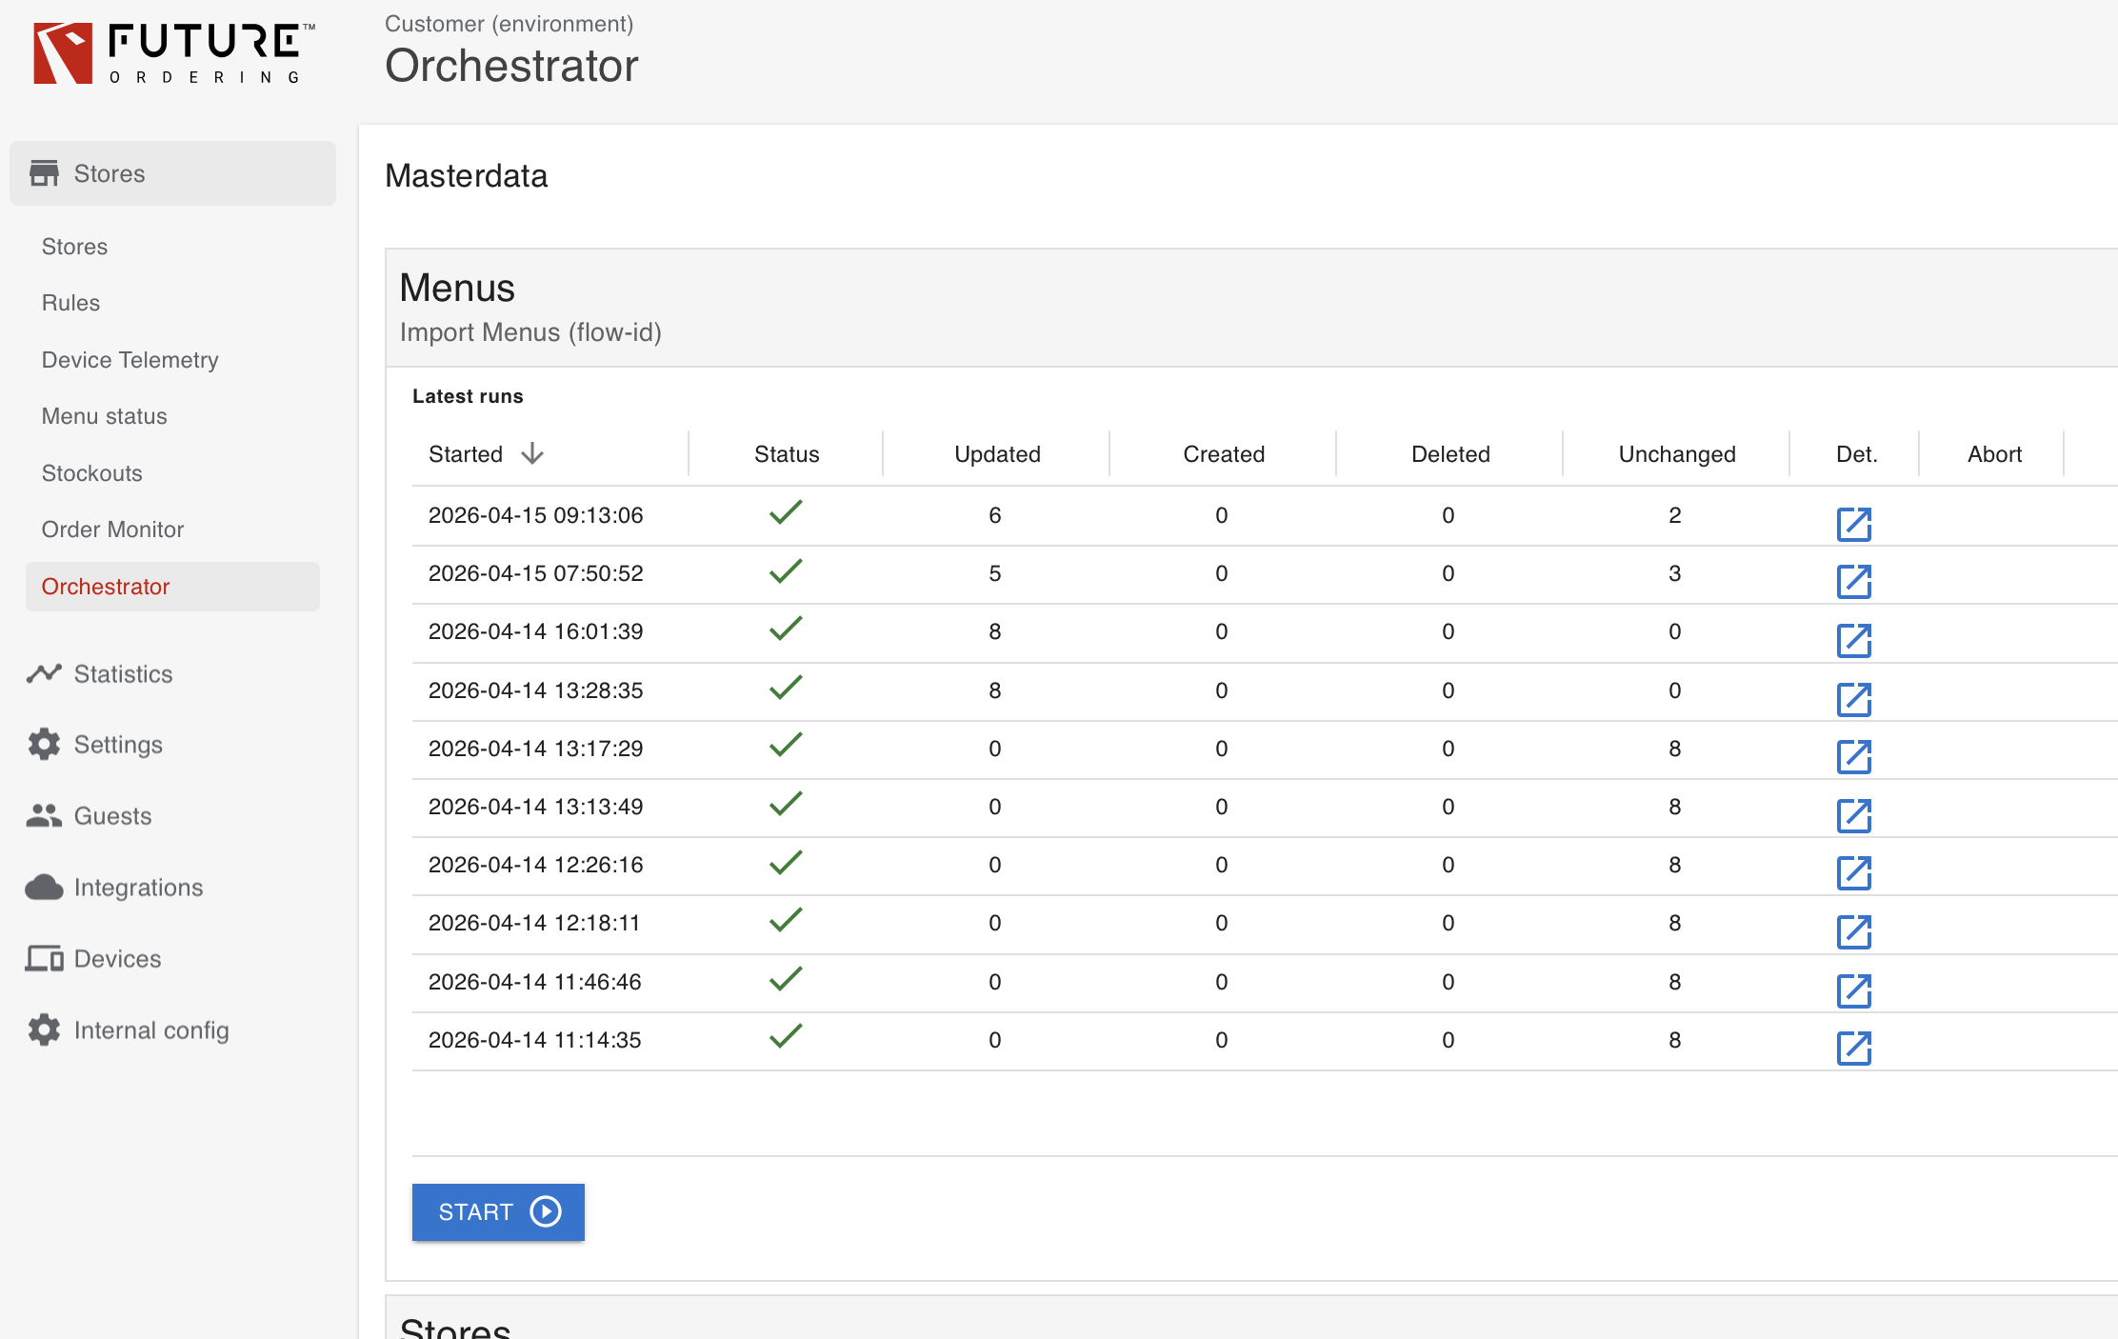
Task: Expand the Stores section header label
Action: [x=110, y=173]
